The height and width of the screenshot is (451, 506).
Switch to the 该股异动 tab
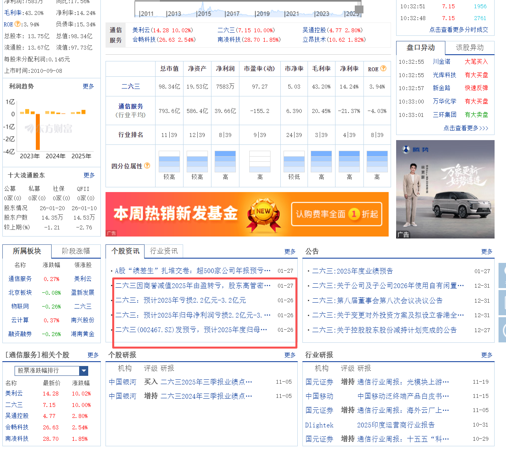click(470, 48)
